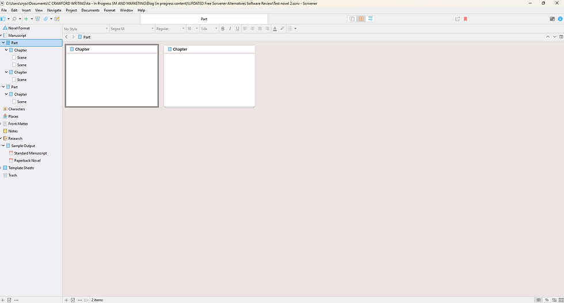Select Places folder in binder
The image size is (564, 303).
[x=13, y=117]
